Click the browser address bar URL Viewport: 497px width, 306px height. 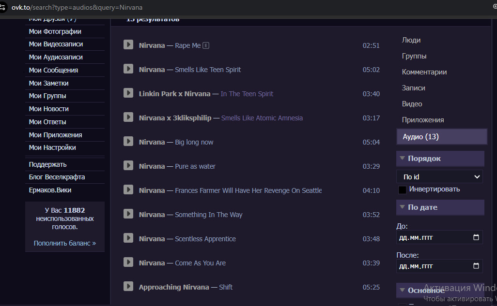(x=77, y=7)
